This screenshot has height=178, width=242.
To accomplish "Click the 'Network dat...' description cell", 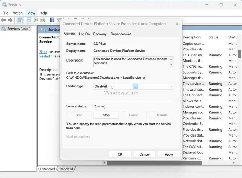I will click(193, 141).
